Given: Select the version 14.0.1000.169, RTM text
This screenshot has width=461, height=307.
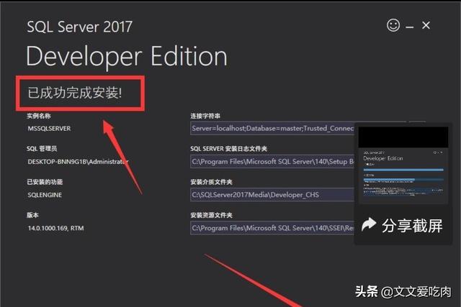Looking at the screenshot, I should click(x=56, y=228).
